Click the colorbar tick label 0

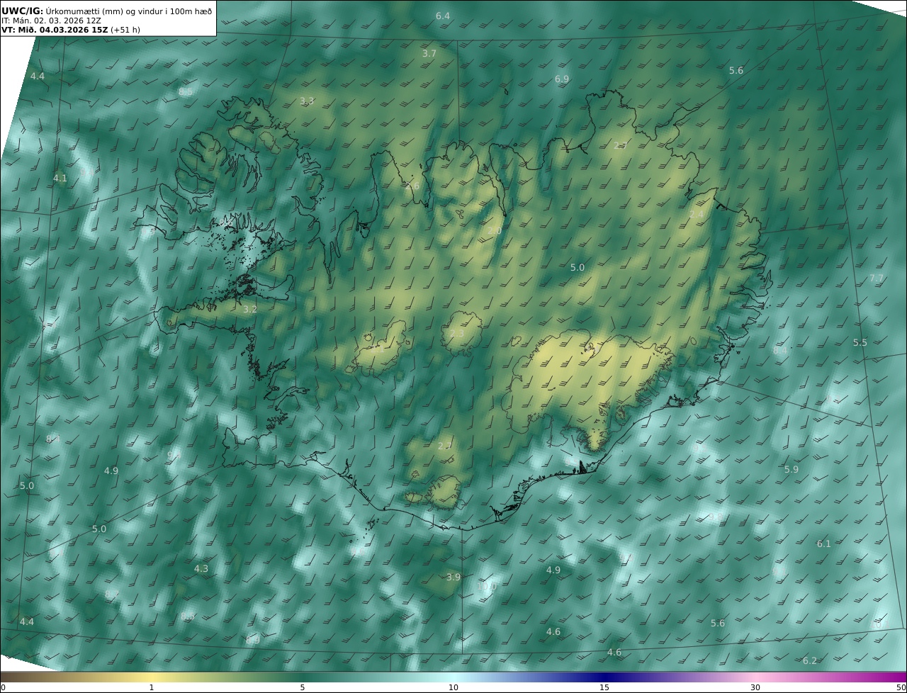click(x=3, y=687)
